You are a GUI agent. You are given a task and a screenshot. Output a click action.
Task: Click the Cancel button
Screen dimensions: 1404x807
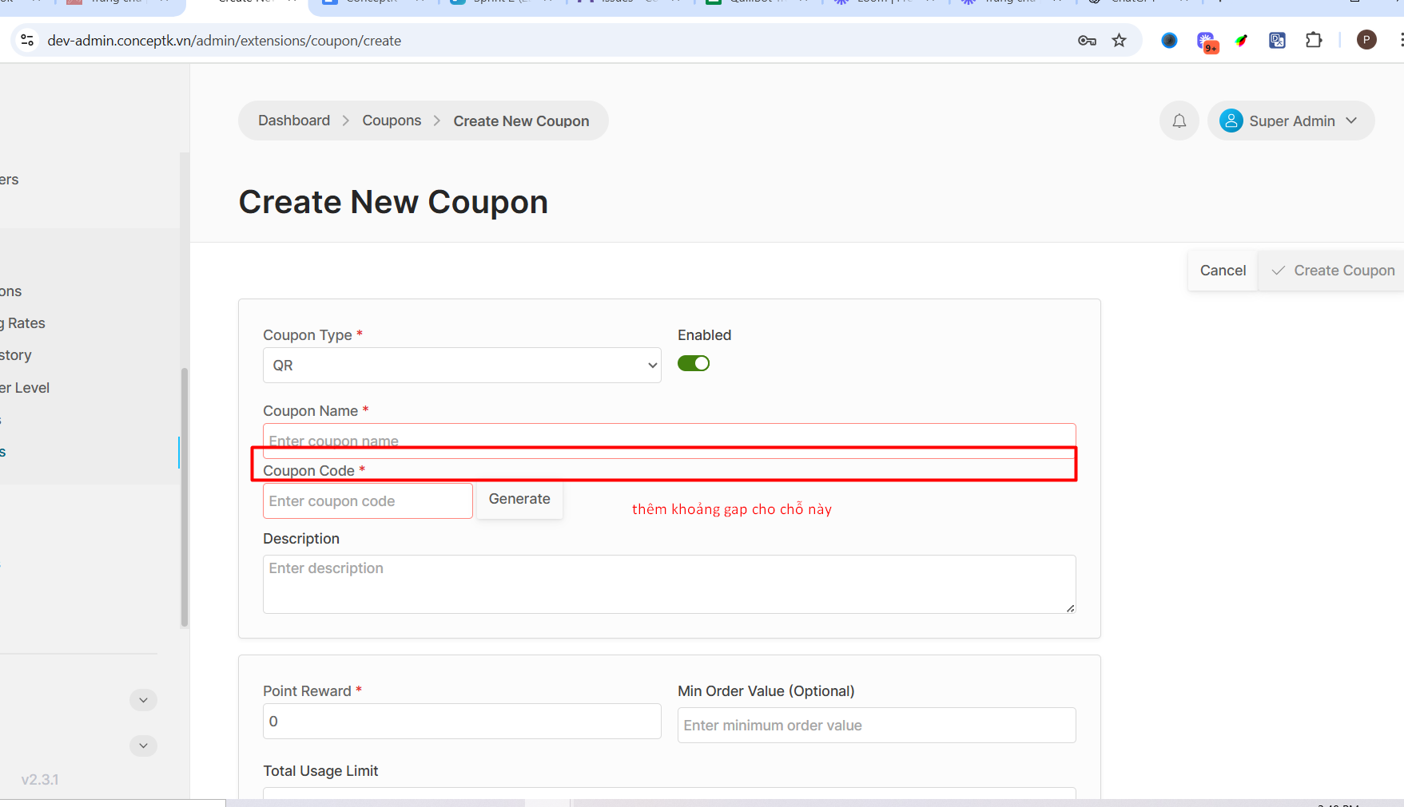coord(1222,271)
